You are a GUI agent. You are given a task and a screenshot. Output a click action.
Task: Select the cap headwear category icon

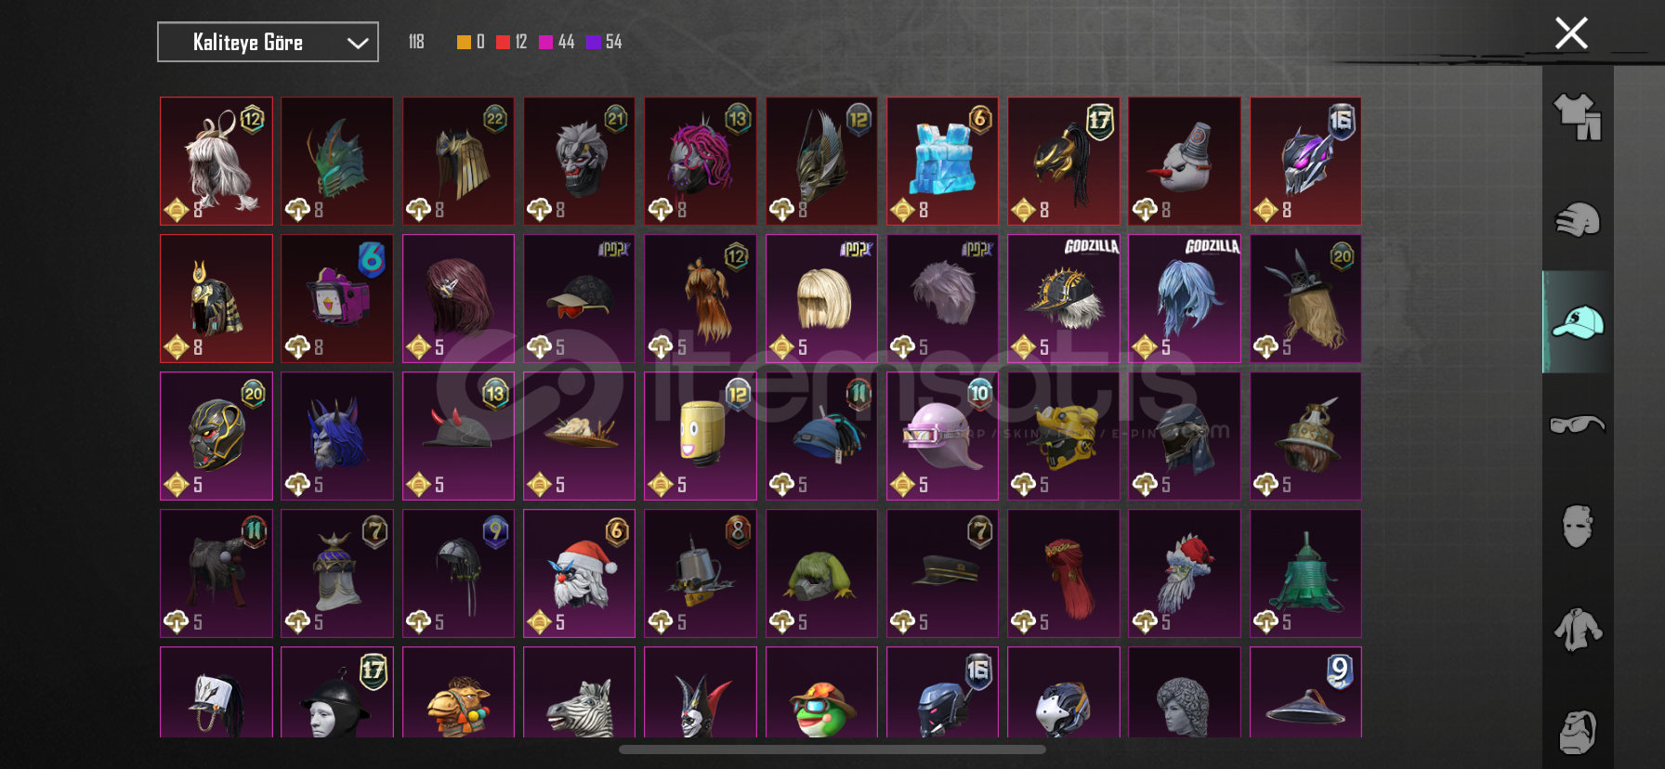coord(1578,322)
